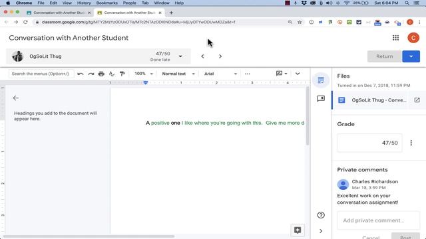Click the horizontal scrollbar at the bottom

pyautogui.click(x=89, y=236)
